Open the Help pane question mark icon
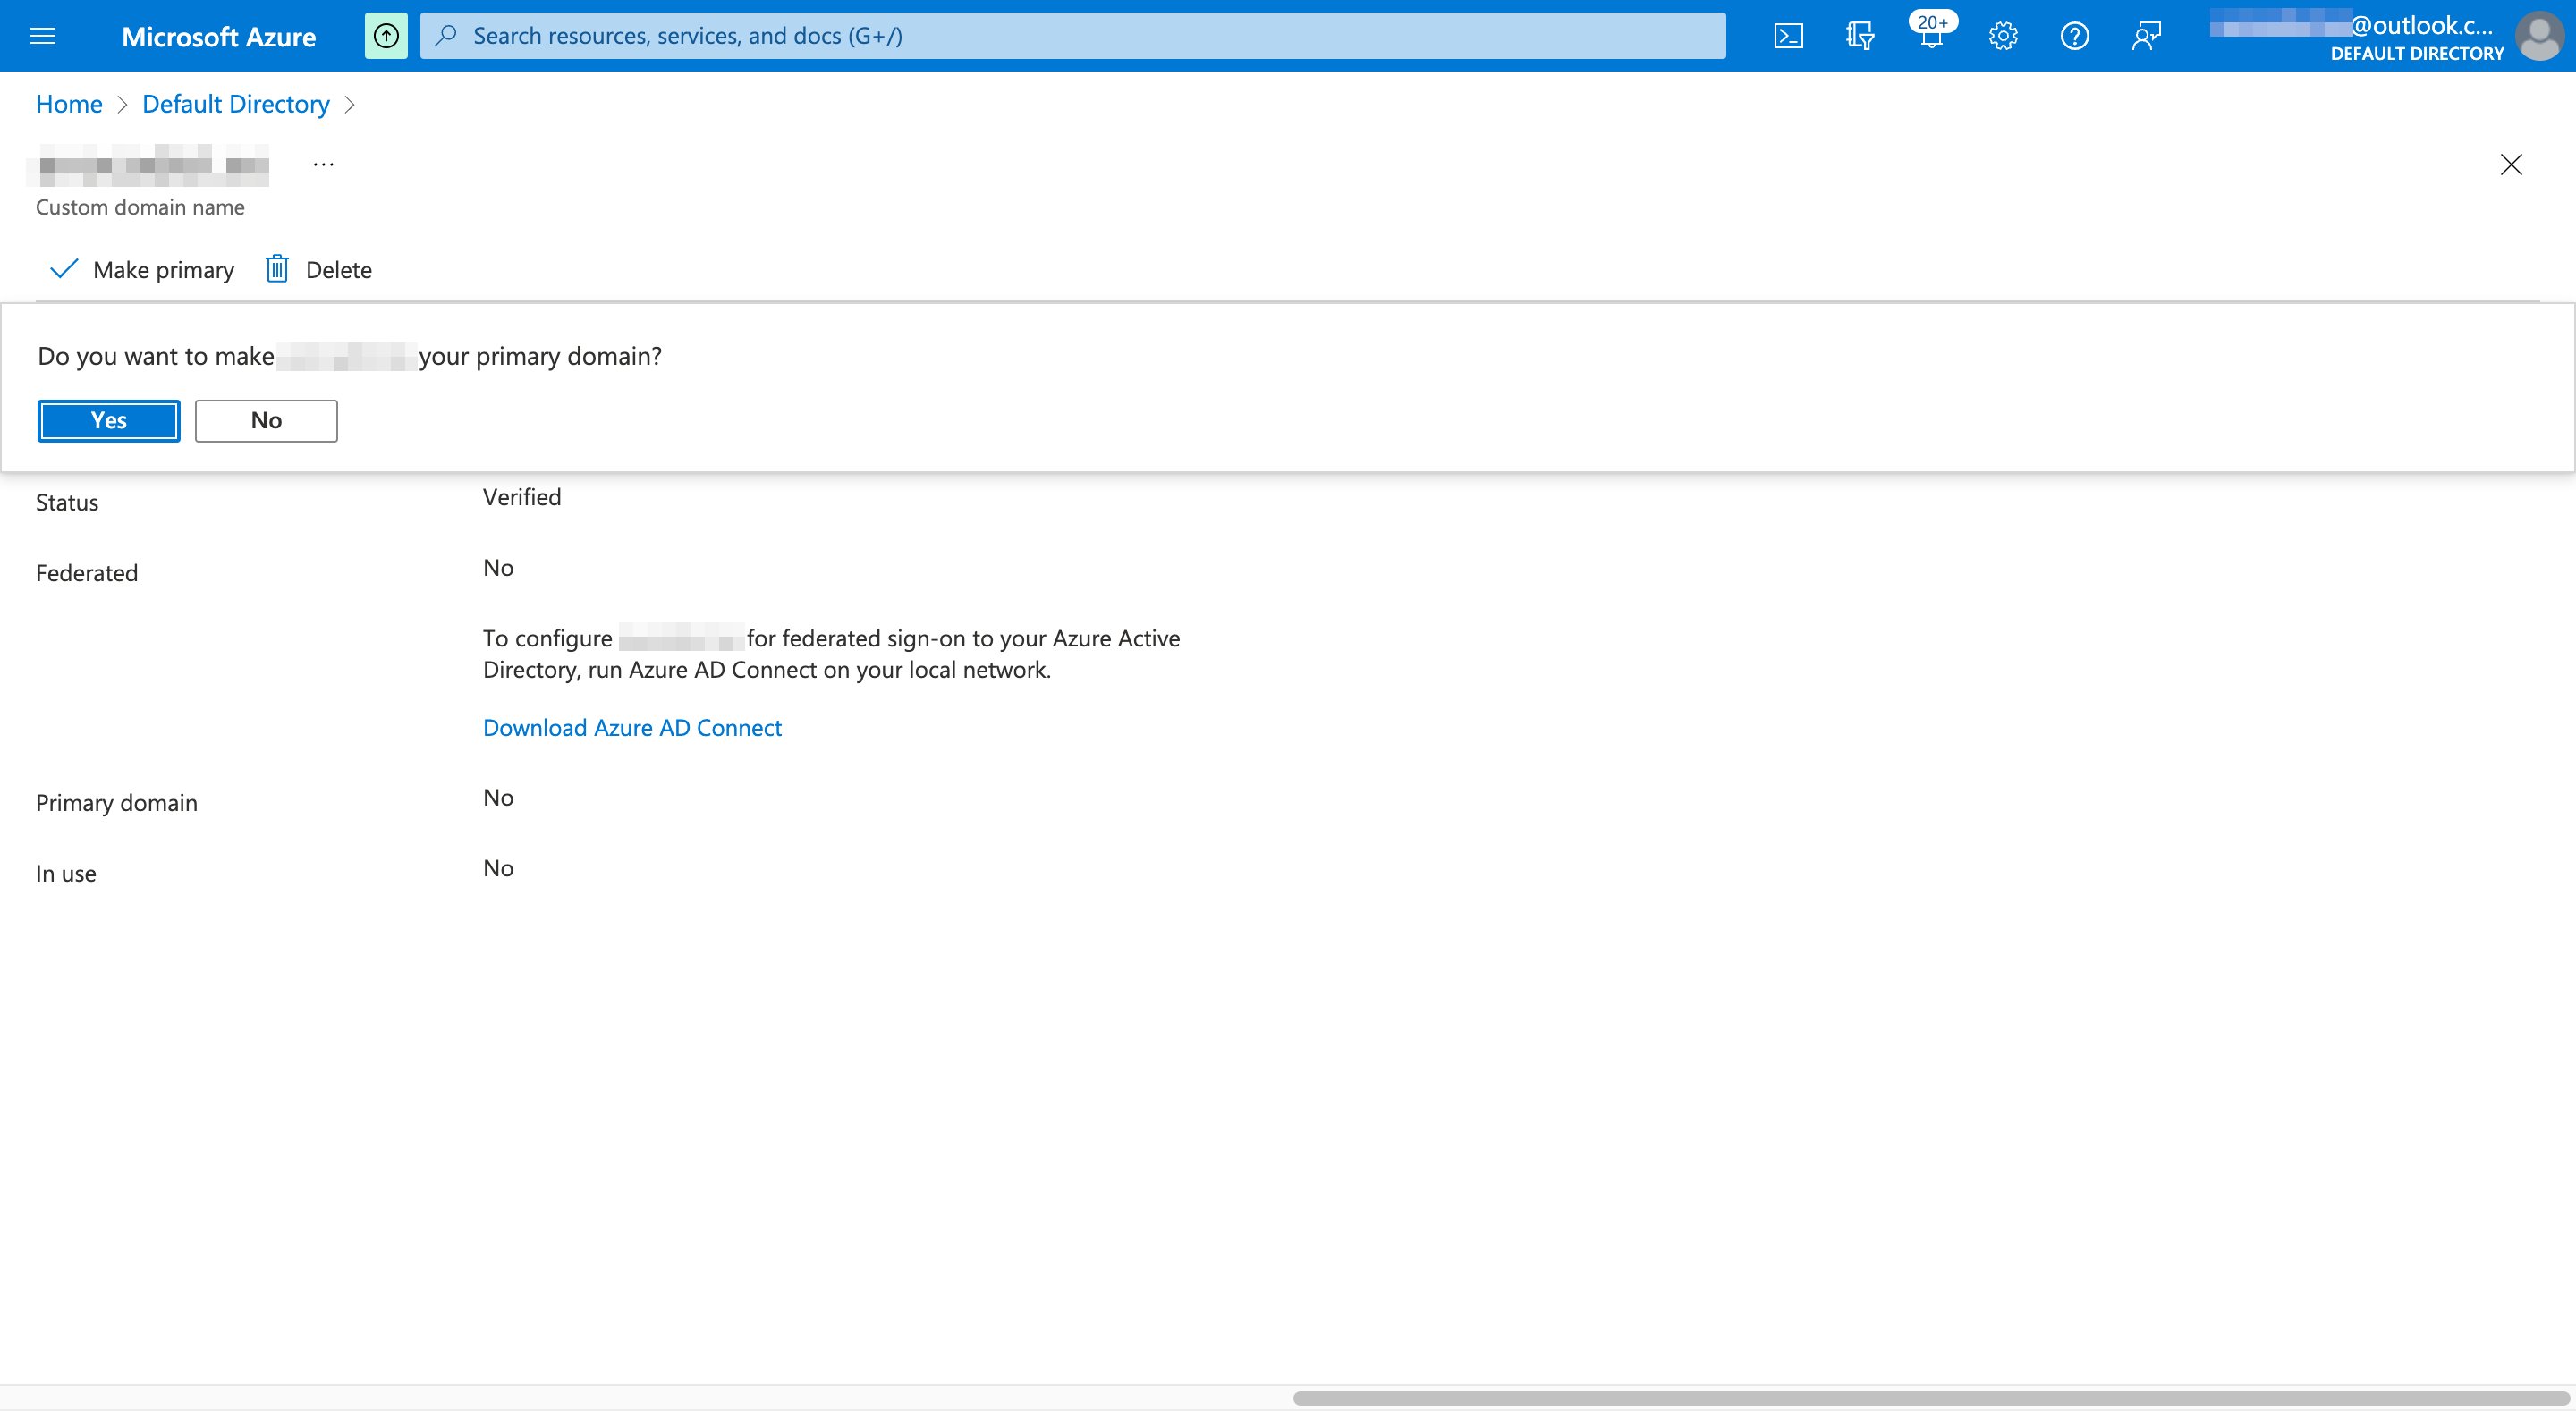This screenshot has height=1411, width=2576. [2074, 35]
